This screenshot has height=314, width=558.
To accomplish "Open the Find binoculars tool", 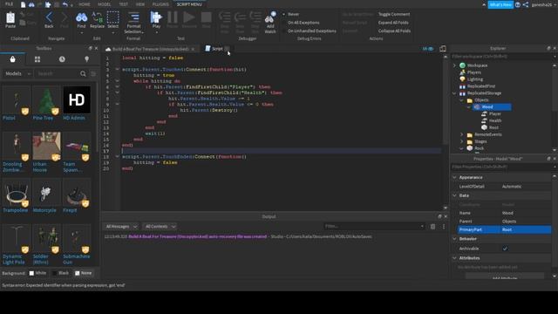I will tap(81, 17).
